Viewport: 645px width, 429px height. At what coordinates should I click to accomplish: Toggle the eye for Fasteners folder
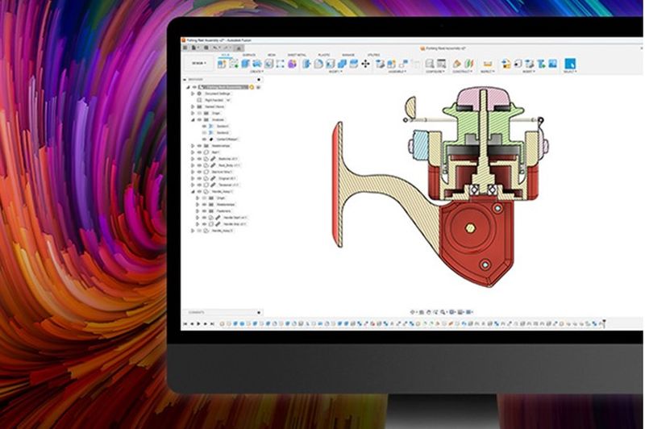[205, 211]
